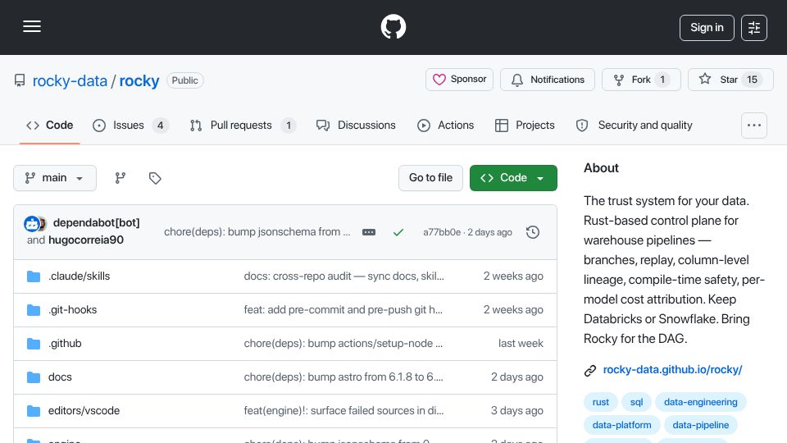Open the rocky repository name link
This screenshot has width=787, height=443.
[139, 81]
